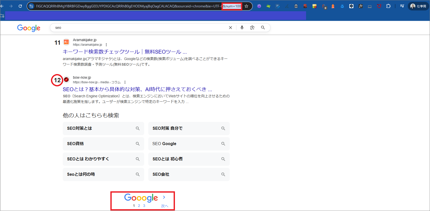This screenshot has width=430, height=211.
Task: Click the magnifier search submit icon
Action: point(263,28)
